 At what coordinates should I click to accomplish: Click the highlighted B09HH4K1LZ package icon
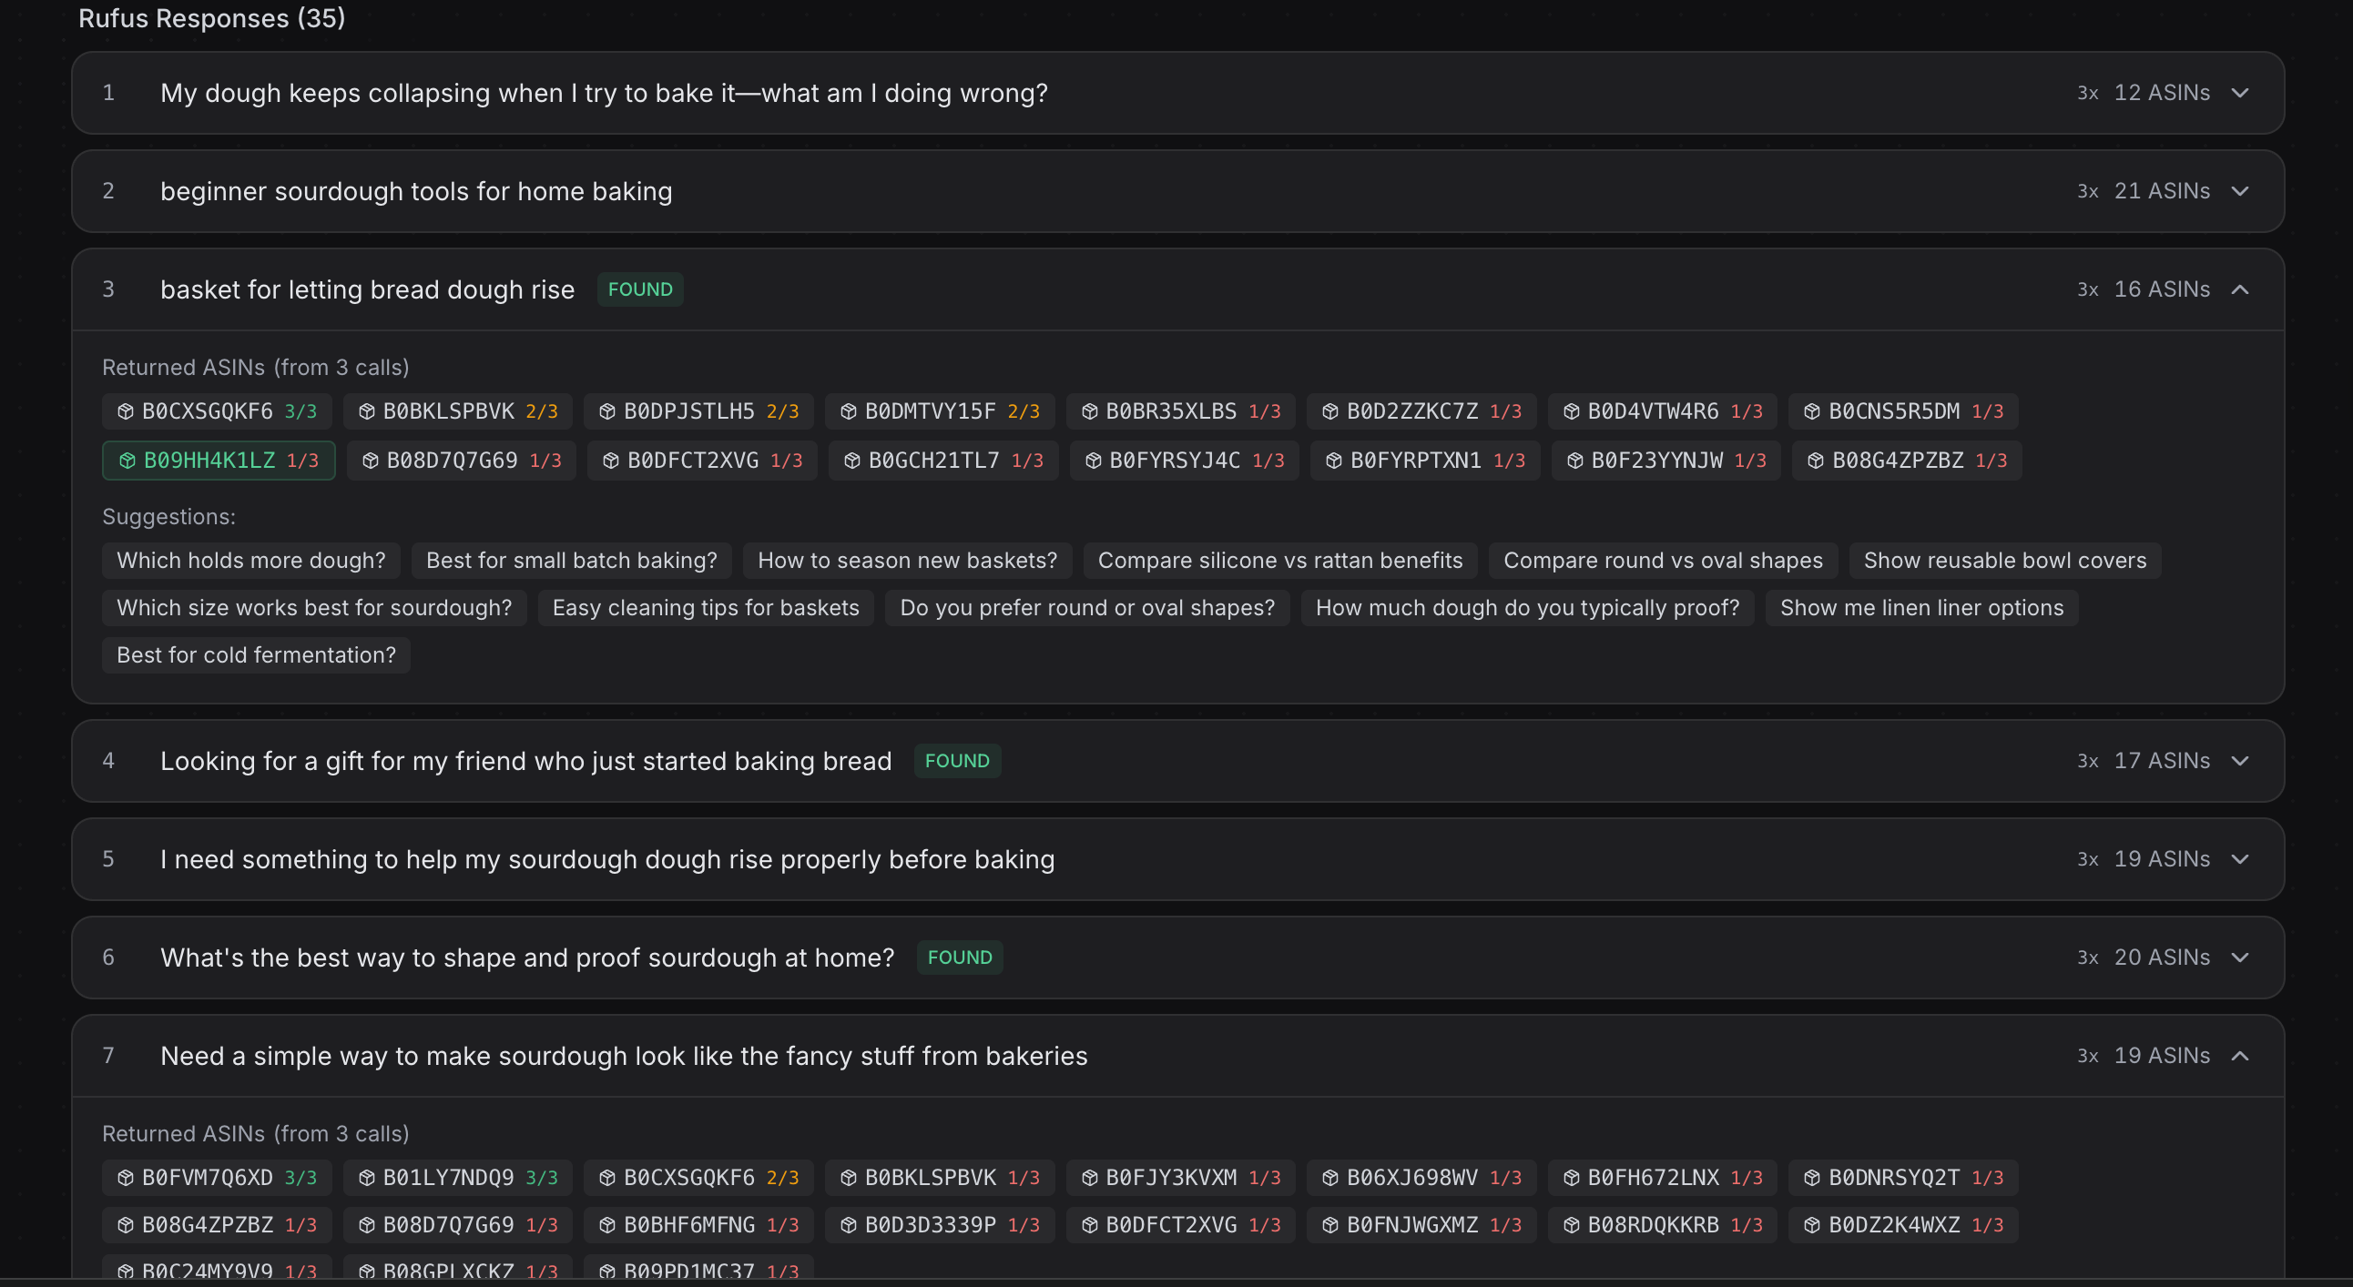(x=127, y=461)
